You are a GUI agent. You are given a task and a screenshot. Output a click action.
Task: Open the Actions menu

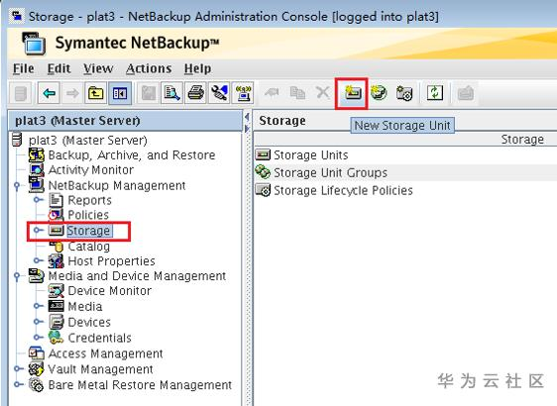(149, 68)
